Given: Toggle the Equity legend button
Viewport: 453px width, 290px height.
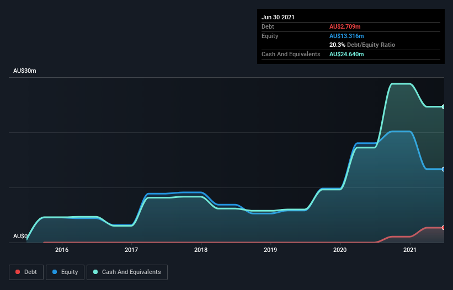Looking at the screenshot, I should [x=65, y=272].
